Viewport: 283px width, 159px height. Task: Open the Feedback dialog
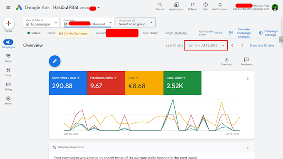click(246, 62)
